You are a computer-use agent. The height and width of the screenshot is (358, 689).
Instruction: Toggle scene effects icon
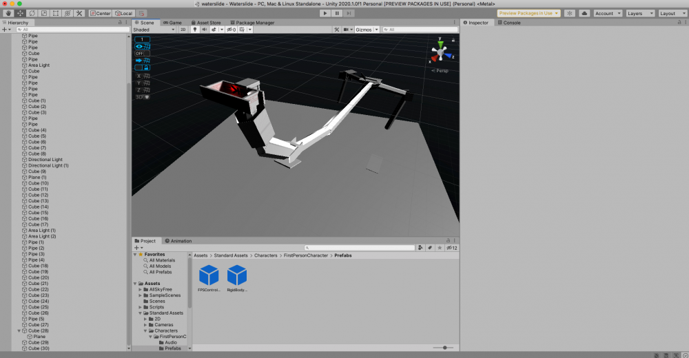(214, 30)
